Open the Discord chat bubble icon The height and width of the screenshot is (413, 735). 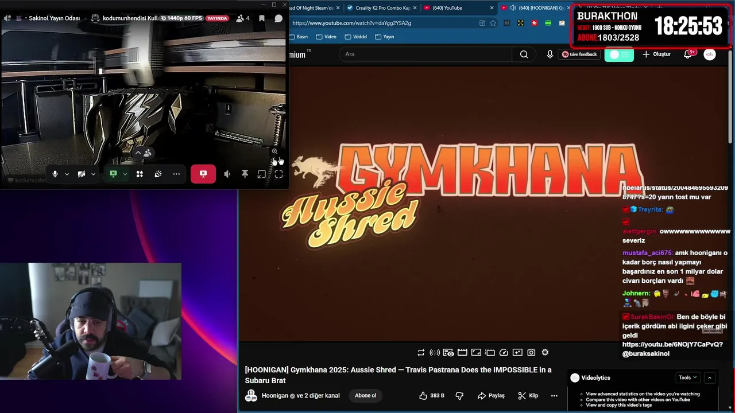278,18
